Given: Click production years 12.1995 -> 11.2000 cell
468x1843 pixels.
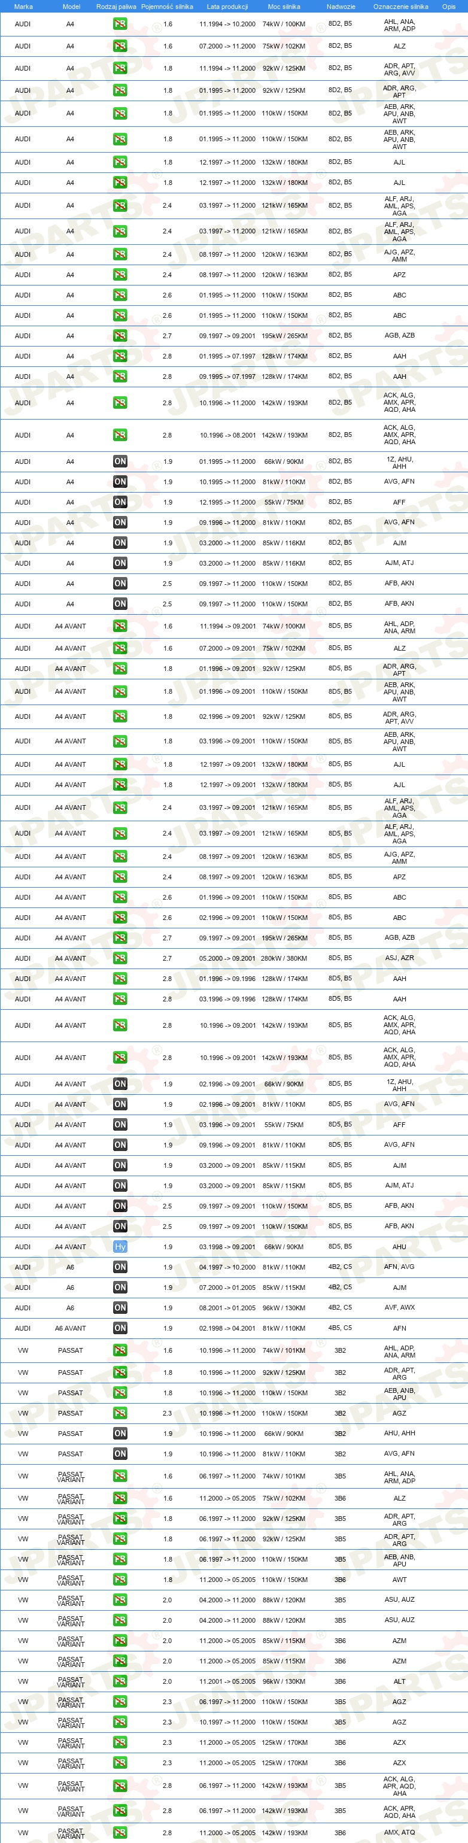Looking at the screenshot, I should click(227, 502).
